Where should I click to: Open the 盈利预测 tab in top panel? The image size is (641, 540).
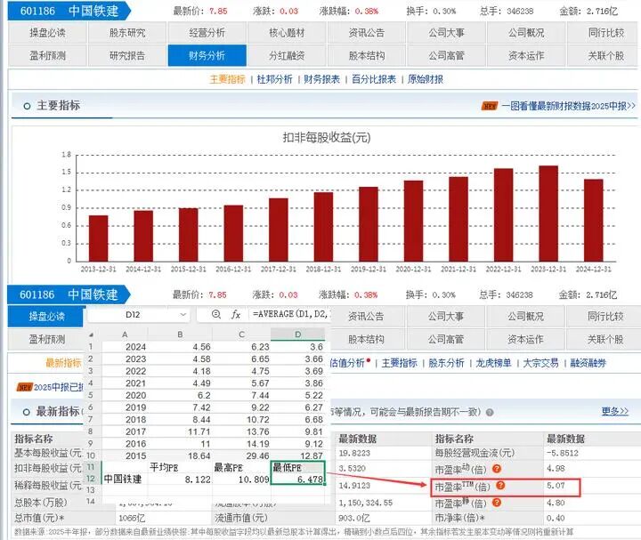tap(47, 55)
